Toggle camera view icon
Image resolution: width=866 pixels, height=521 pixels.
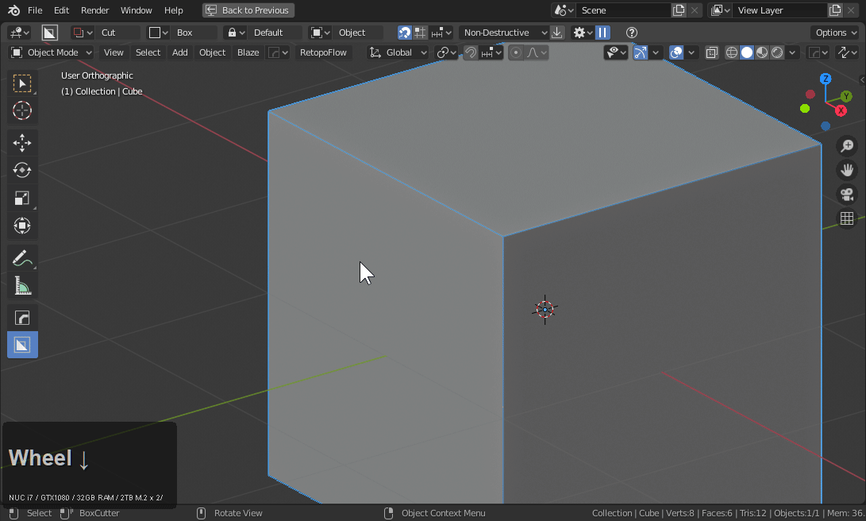click(x=847, y=195)
